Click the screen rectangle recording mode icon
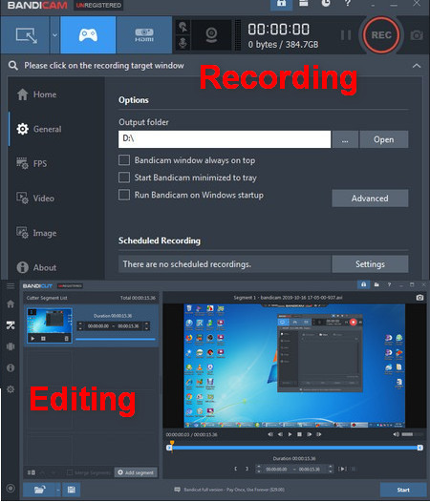Viewport: 430px width, 502px height. point(26,35)
